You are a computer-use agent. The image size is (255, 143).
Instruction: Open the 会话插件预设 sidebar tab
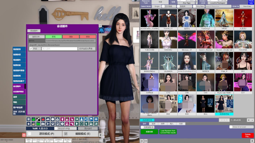point(19,92)
